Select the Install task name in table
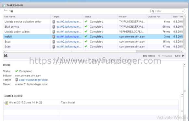The width and height of the screenshot is (189, 121). (8, 36)
